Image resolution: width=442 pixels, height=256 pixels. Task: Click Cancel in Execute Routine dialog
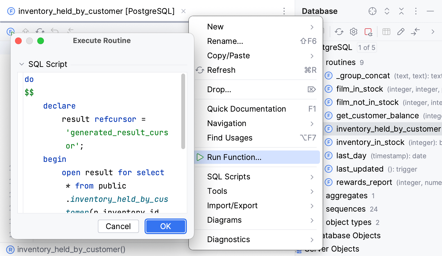click(x=118, y=226)
